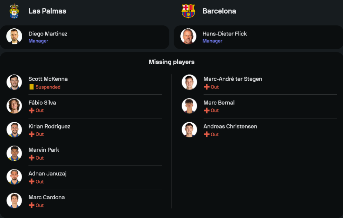Click Scott McKenna's player avatar

pyautogui.click(x=14, y=82)
